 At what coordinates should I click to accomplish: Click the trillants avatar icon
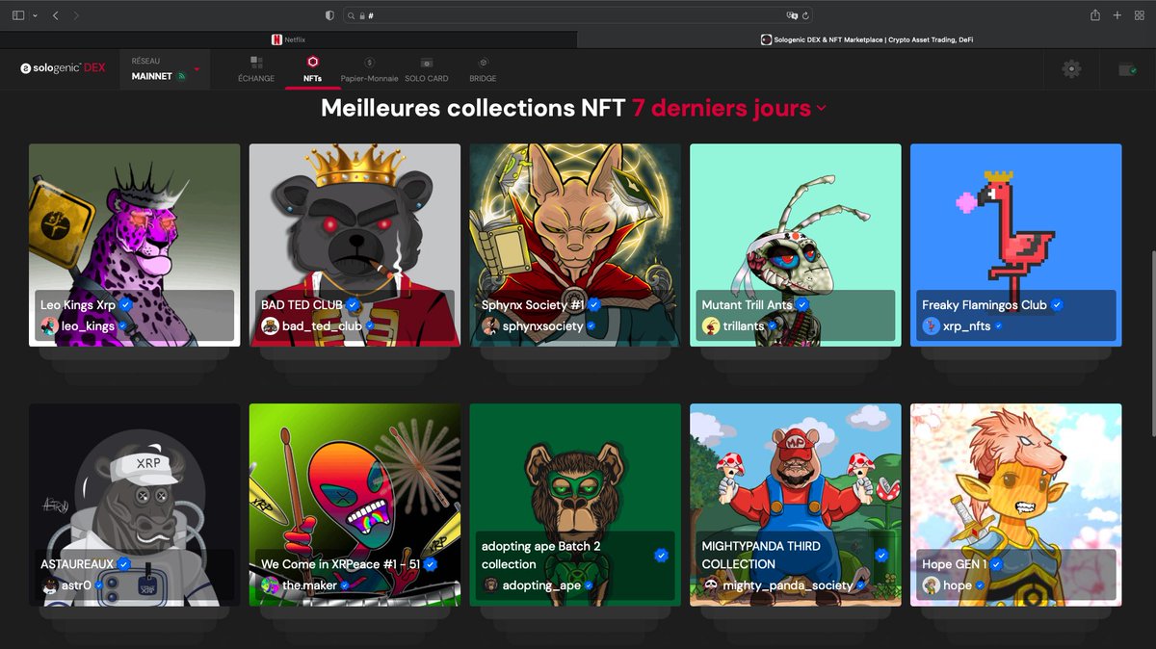click(x=711, y=326)
